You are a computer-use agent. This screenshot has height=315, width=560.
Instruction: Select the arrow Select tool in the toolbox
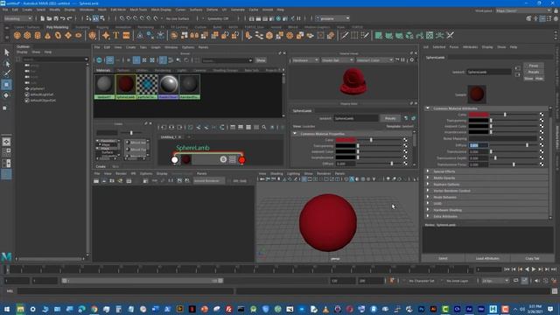click(x=7, y=52)
